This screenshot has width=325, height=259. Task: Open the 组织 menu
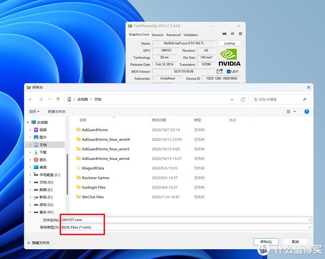34,112
